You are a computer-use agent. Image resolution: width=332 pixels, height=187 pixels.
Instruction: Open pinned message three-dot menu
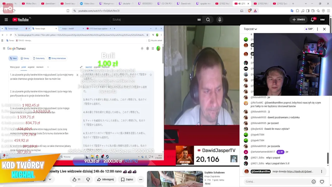click(322, 171)
